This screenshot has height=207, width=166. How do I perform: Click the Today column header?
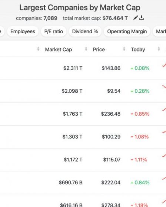pyautogui.click(x=138, y=50)
